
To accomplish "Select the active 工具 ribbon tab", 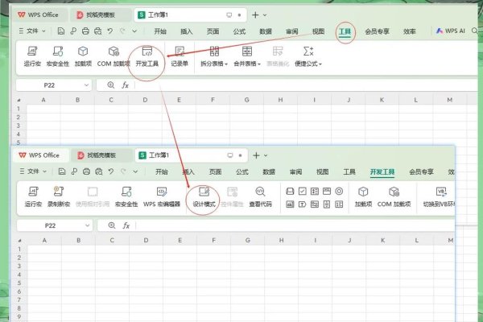I will pos(345,31).
